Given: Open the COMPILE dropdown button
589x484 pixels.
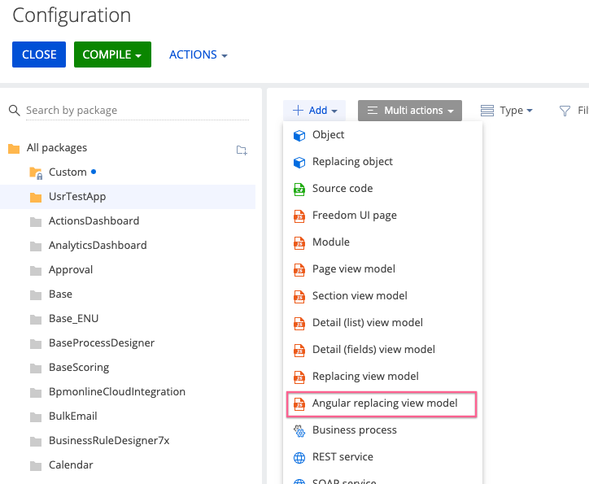Looking at the screenshot, I should coord(112,55).
